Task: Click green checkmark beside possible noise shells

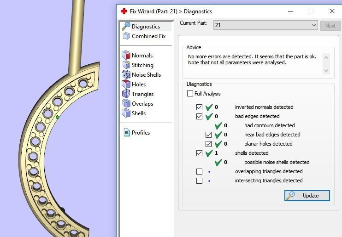Action: (218, 162)
